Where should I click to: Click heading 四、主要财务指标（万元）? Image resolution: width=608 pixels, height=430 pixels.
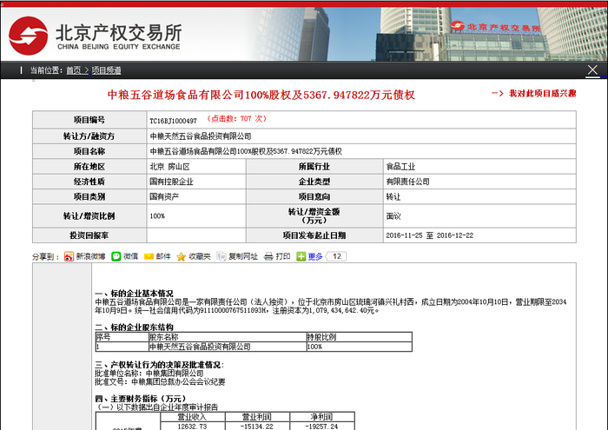click(141, 398)
